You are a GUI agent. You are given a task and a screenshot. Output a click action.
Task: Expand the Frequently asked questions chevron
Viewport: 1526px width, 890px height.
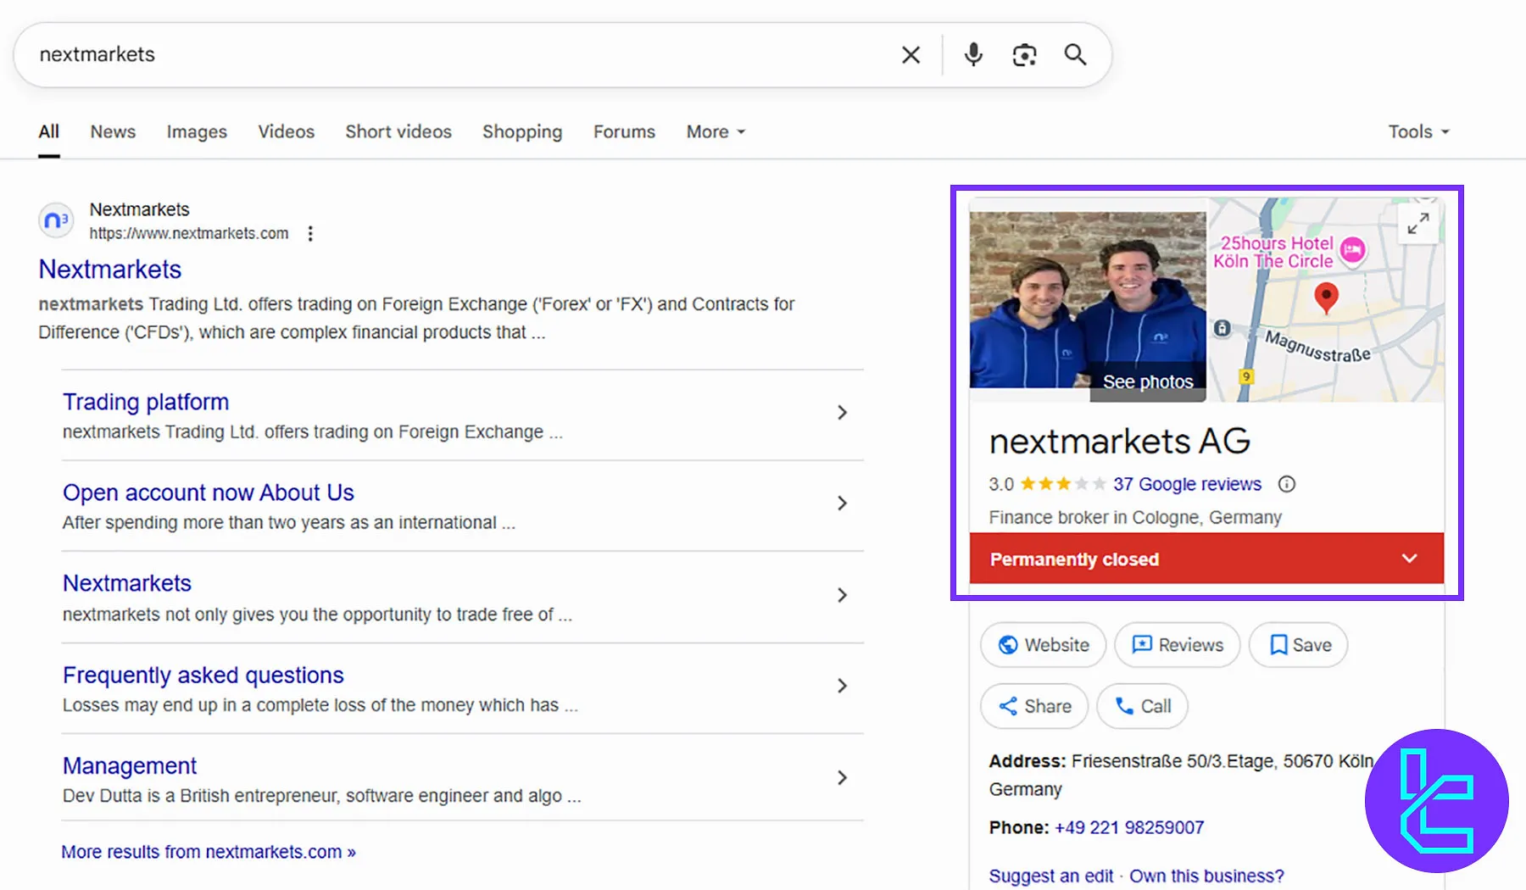[x=842, y=686]
